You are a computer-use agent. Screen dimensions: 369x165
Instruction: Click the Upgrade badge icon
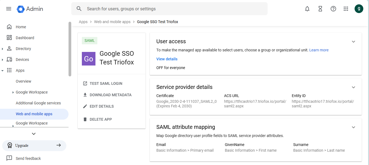click(10, 145)
